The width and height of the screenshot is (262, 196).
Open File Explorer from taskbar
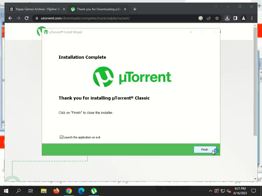pyautogui.click(x=43, y=191)
